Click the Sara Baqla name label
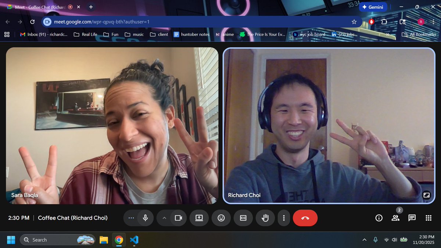Screen dimensions: 441x248 24,195
